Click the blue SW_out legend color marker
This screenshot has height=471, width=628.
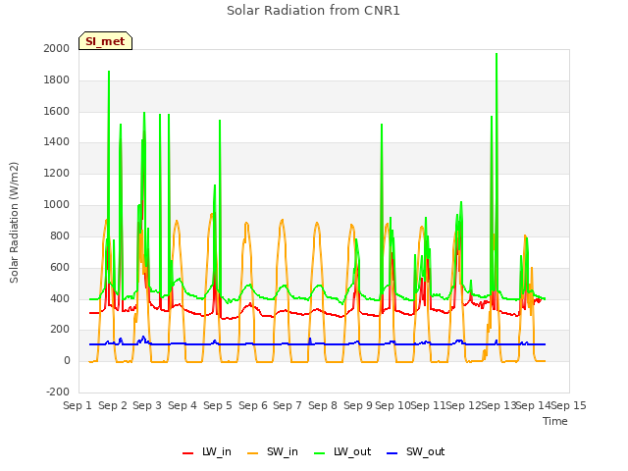click(x=392, y=453)
